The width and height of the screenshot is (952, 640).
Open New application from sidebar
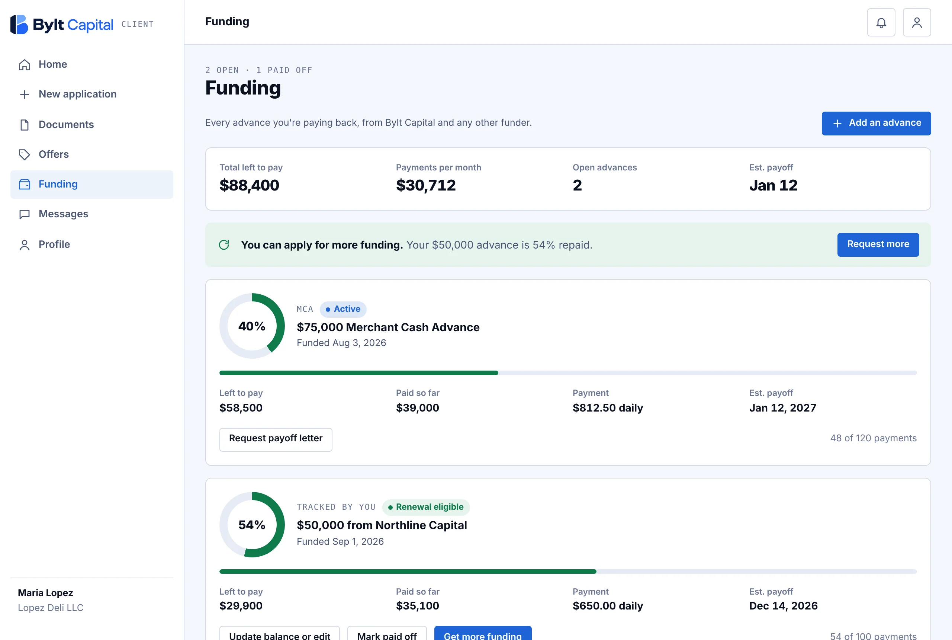pos(92,94)
